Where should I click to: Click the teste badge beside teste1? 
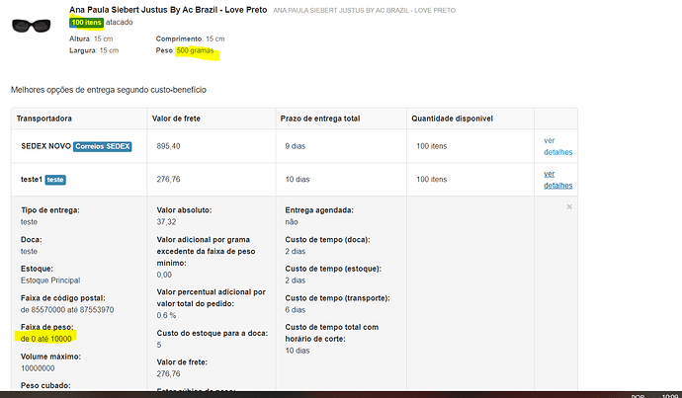(x=55, y=180)
